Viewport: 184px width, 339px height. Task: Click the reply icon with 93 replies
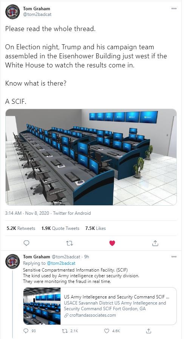[29, 331]
